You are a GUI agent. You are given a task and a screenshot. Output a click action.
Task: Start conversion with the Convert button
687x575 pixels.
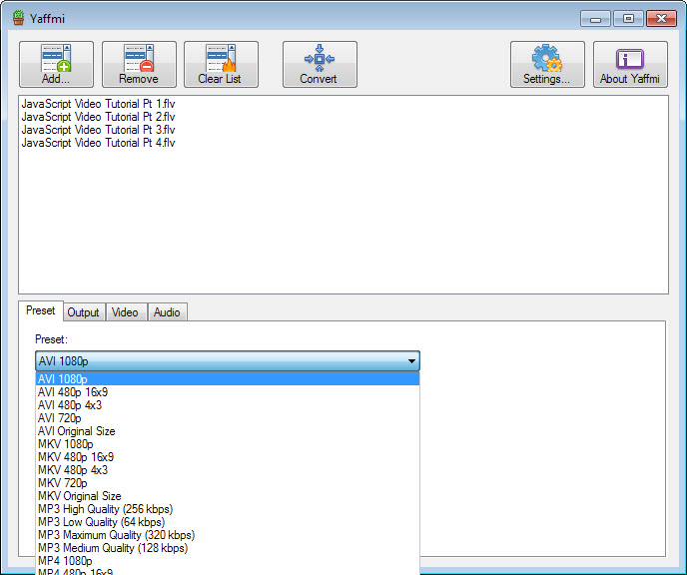click(320, 64)
